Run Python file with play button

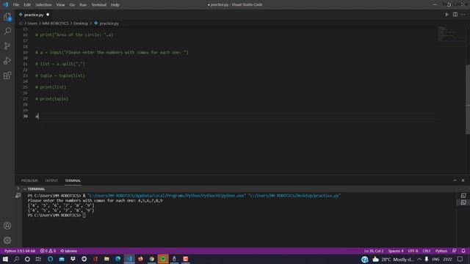click(x=447, y=15)
